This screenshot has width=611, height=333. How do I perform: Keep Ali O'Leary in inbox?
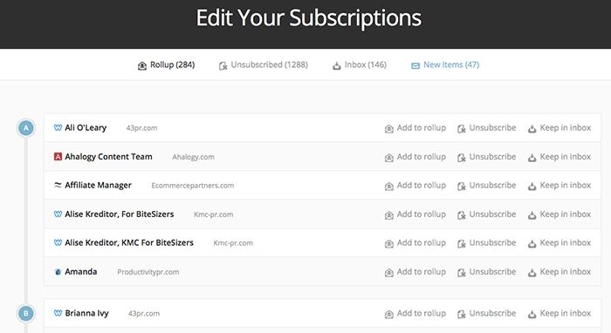pos(560,128)
